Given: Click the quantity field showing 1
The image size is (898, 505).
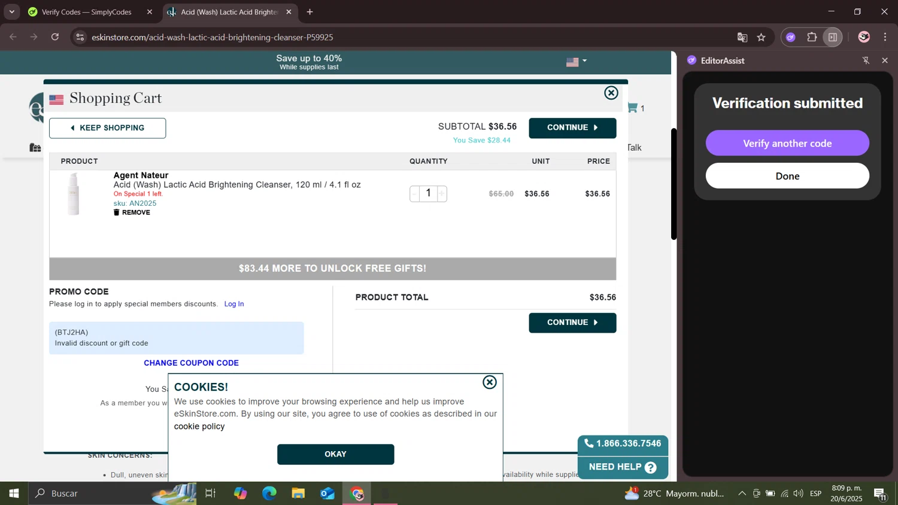Looking at the screenshot, I should pyautogui.click(x=428, y=193).
